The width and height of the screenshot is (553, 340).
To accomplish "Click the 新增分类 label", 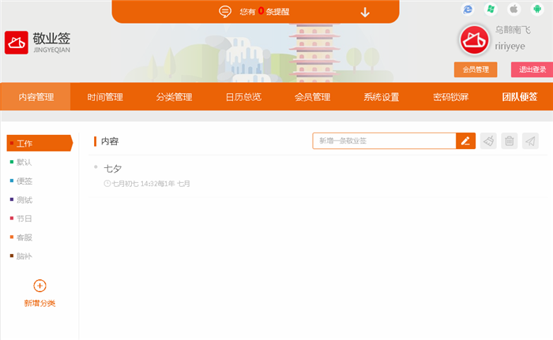I will [39, 304].
